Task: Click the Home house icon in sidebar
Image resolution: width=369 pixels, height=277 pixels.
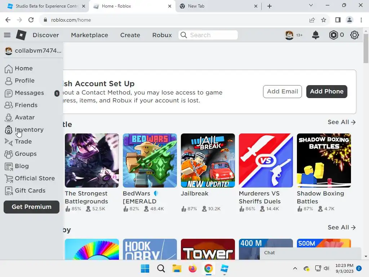Action: click(x=9, y=69)
